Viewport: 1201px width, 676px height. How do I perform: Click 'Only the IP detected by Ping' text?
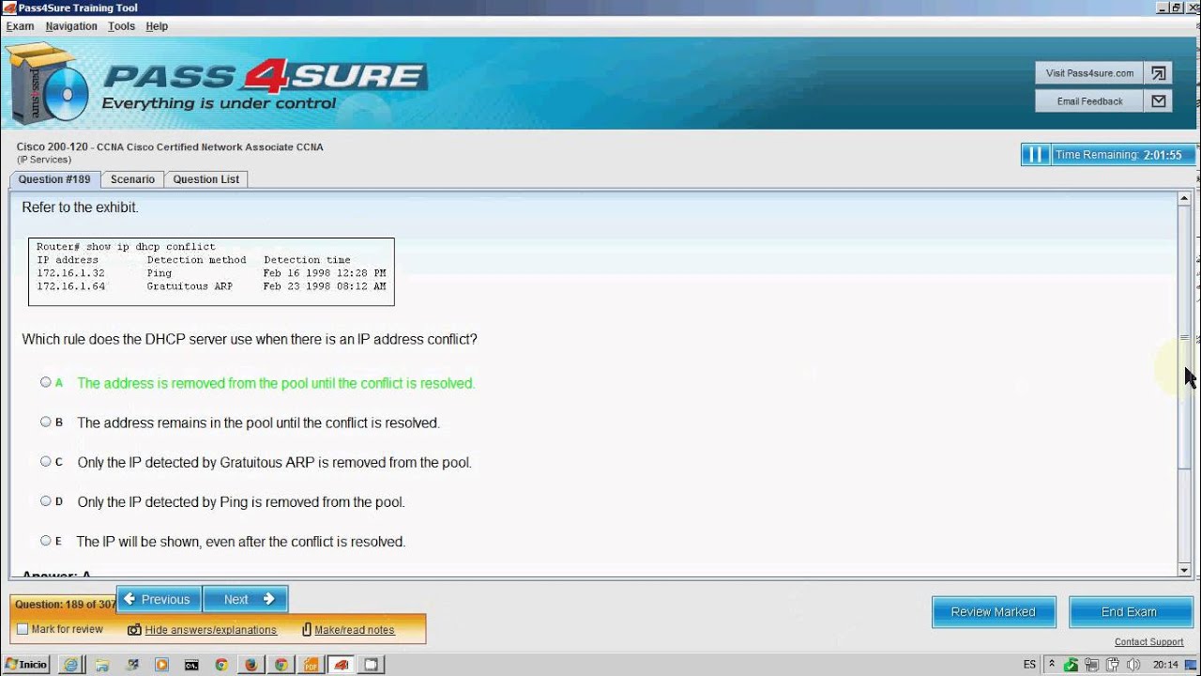tap(241, 502)
